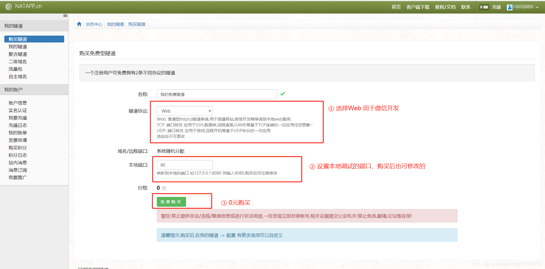Viewport: 545px width, 269px height.
Task: Click the 系统随机分配 text
Action: click(171, 151)
